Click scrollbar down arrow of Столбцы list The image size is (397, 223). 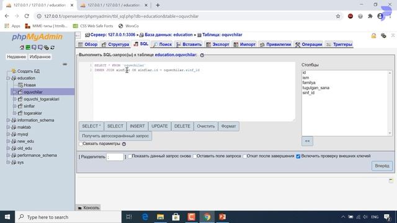(390, 133)
